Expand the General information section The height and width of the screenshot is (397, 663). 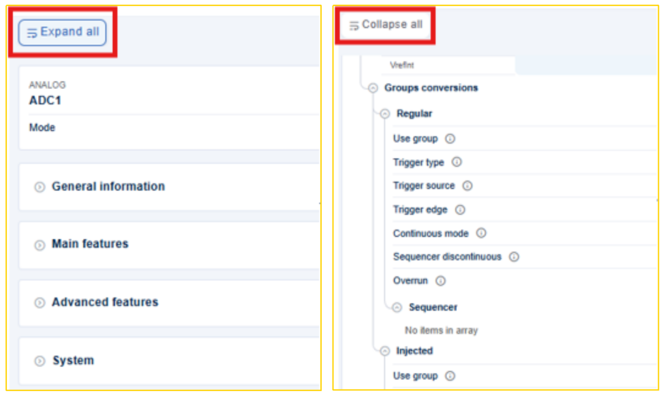click(40, 187)
